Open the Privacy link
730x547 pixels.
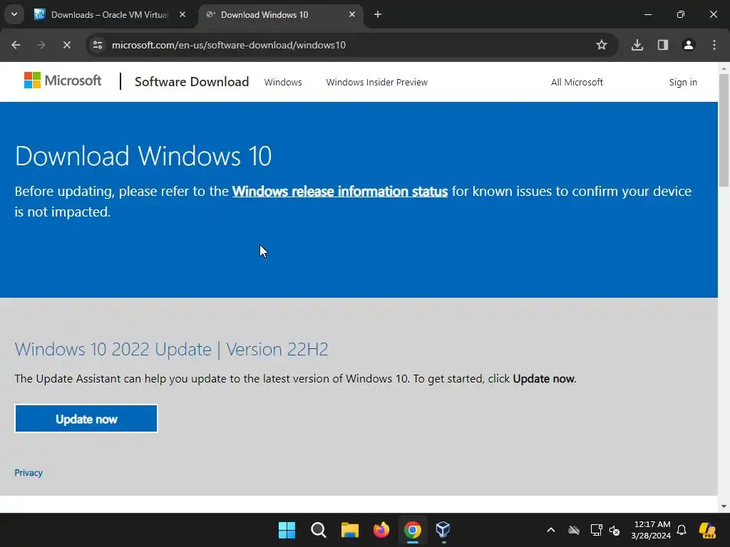[29, 473]
